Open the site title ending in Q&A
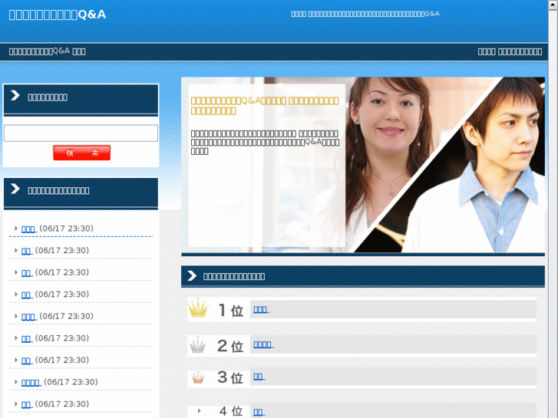Viewport: 558px width, 418px height. click(58, 15)
